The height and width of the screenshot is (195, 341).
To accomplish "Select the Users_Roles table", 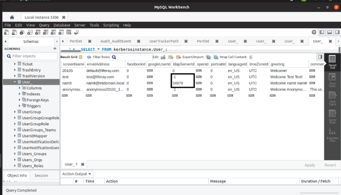I will (x=33, y=166).
